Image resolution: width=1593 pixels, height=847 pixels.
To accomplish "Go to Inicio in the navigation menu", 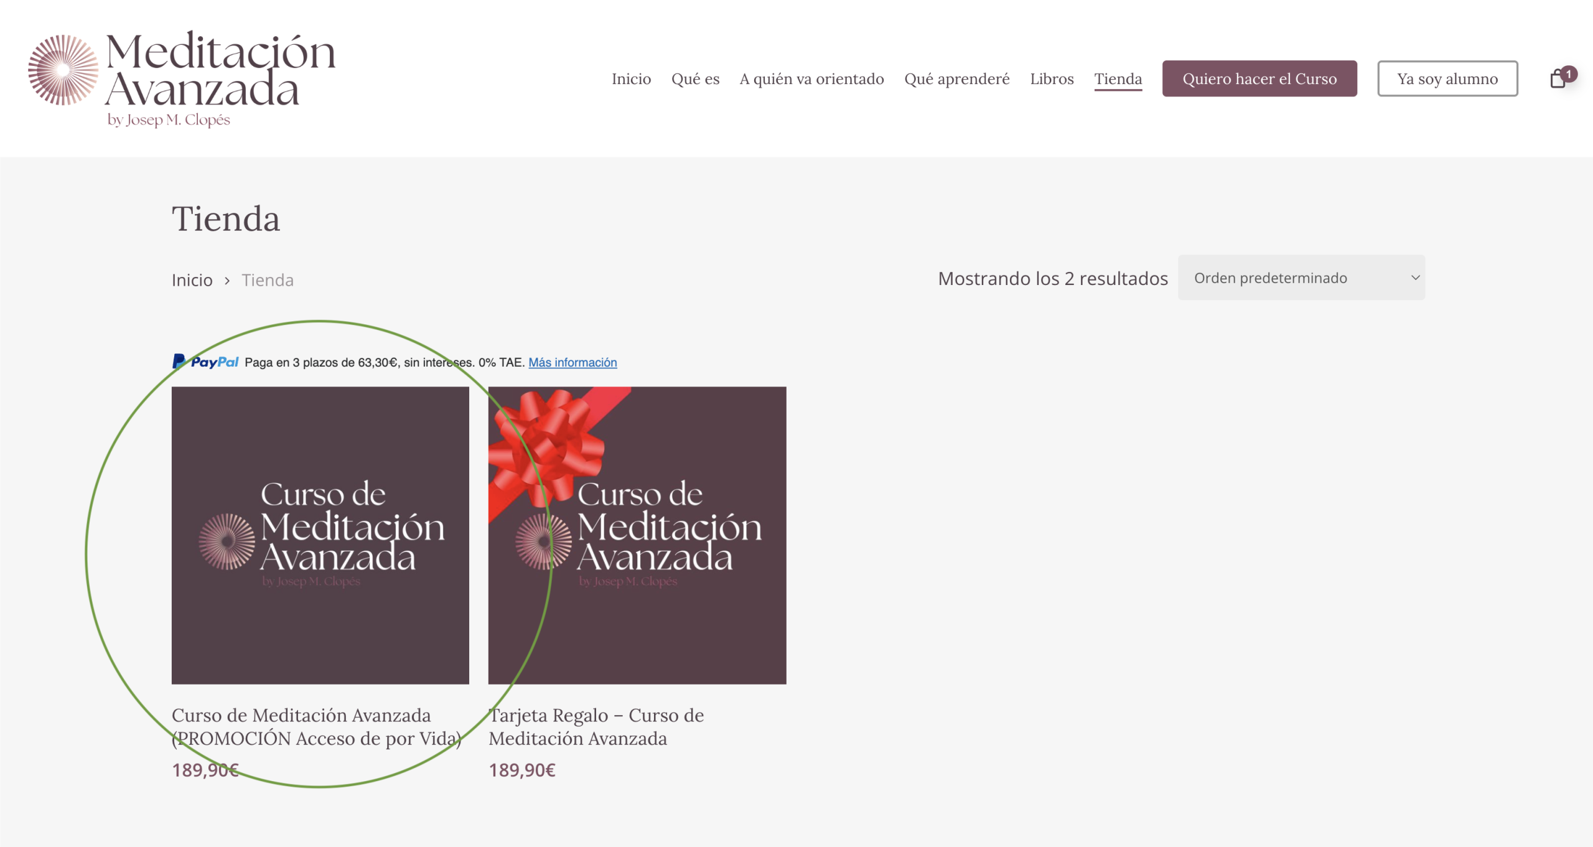I will pyautogui.click(x=631, y=79).
